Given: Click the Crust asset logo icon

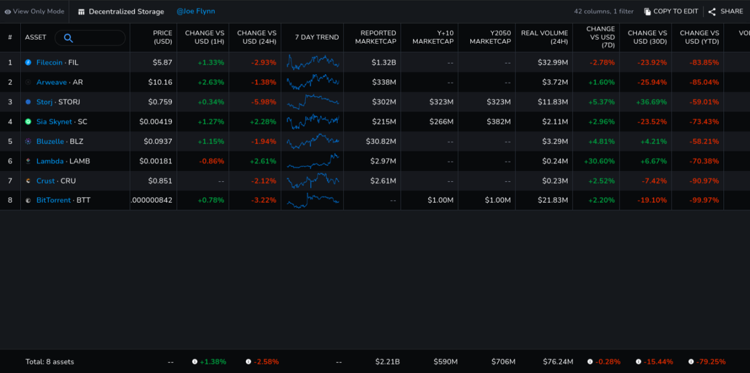Looking at the screenshot, I should 28,181.
